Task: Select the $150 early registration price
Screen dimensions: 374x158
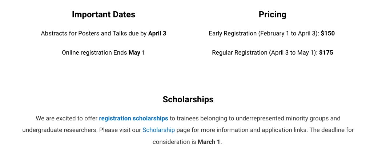Action: click(328, 34)
